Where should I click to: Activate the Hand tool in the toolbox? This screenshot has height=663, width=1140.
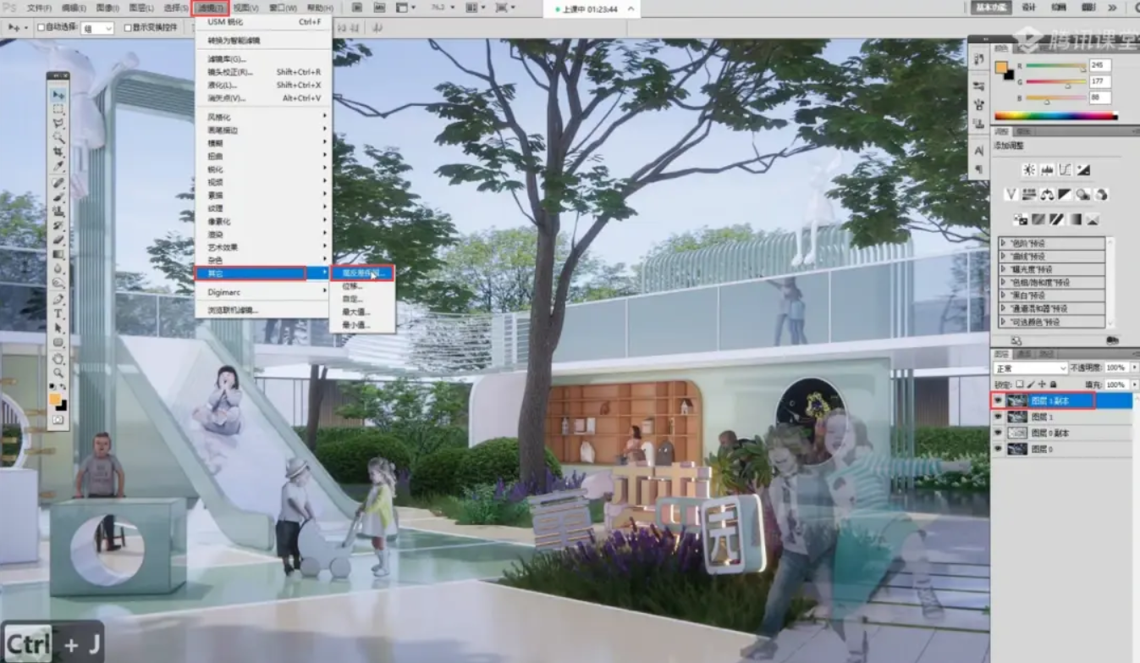tap(58, 357)
